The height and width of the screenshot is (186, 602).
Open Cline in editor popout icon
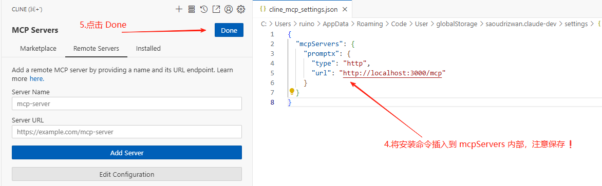(216, 9)
